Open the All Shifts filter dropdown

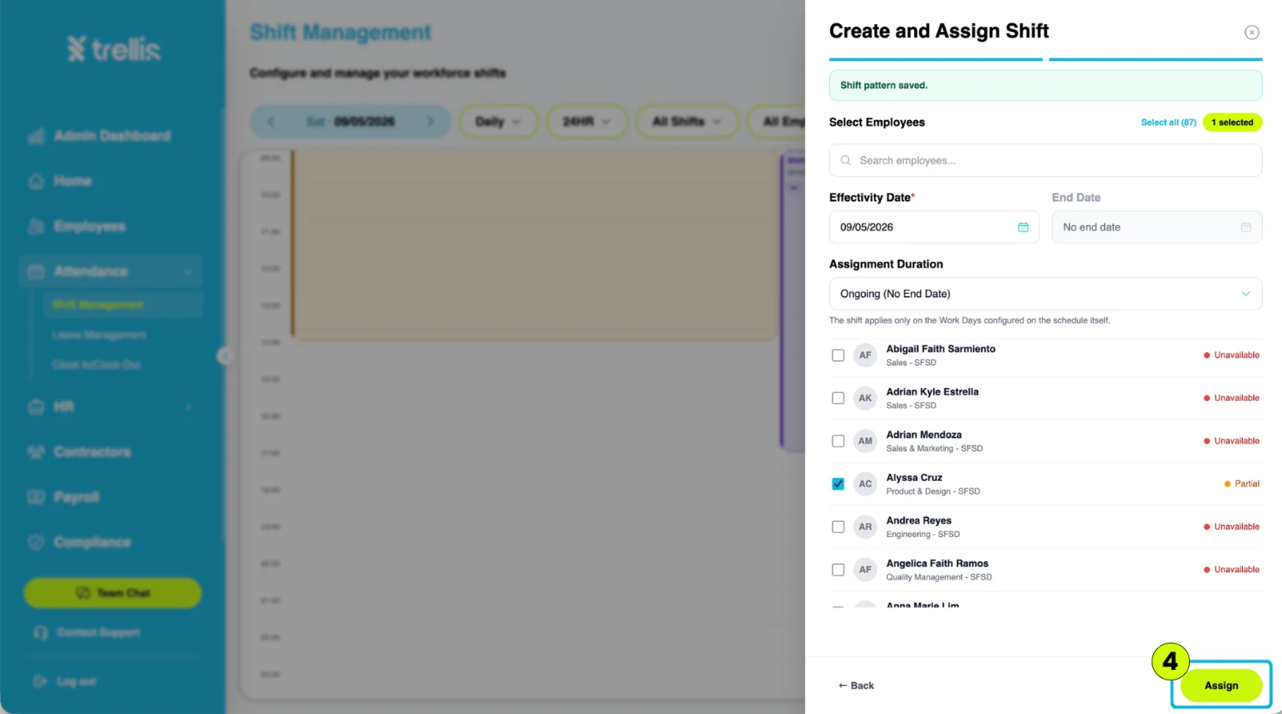point(687,122)
